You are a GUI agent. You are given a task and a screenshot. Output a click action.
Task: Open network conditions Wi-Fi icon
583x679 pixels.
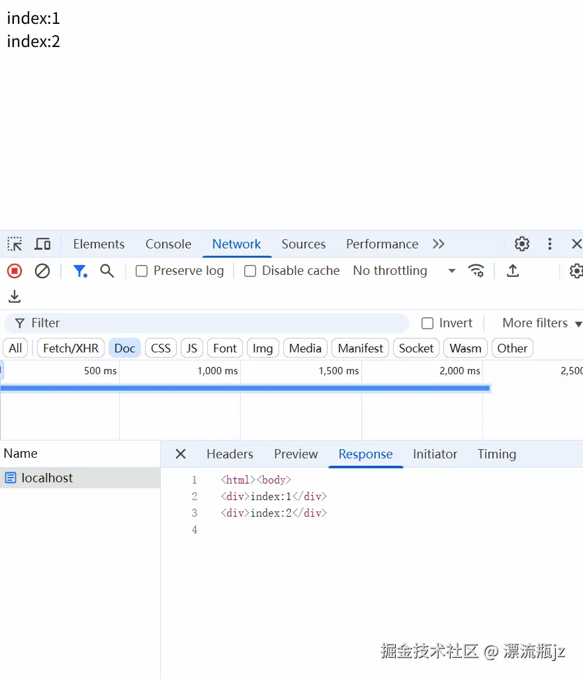coord(476,271)
